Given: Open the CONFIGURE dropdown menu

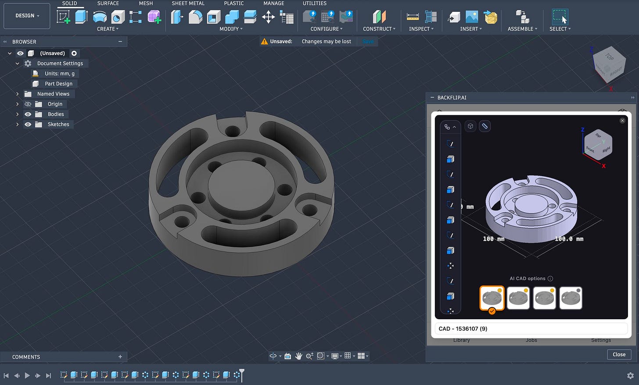Looking at the screenshot, I should point(327,29).
